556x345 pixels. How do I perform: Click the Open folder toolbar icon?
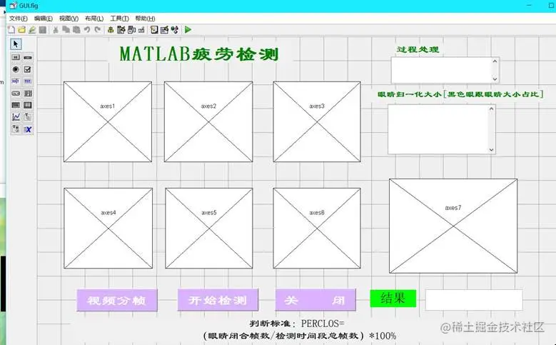[x=21, y=30]
